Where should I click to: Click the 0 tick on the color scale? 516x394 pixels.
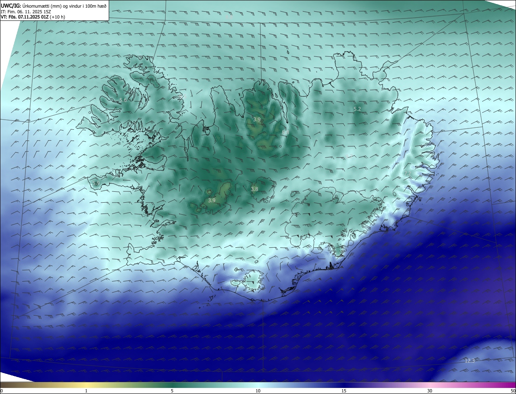pyautogui.click(x=1, y=391)
